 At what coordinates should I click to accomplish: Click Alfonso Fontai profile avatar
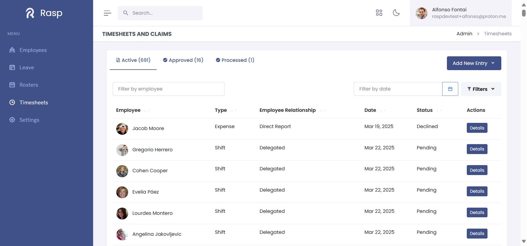[421, 13]
